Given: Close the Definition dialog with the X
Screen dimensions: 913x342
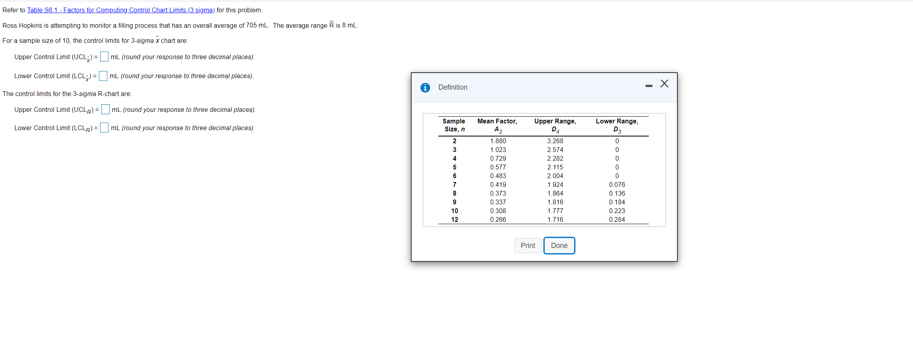Looking at the screenshot, I should (664, 83).
